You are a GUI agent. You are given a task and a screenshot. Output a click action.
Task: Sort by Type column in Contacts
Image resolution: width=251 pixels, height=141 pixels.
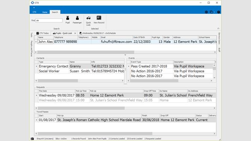coord(53,62)
